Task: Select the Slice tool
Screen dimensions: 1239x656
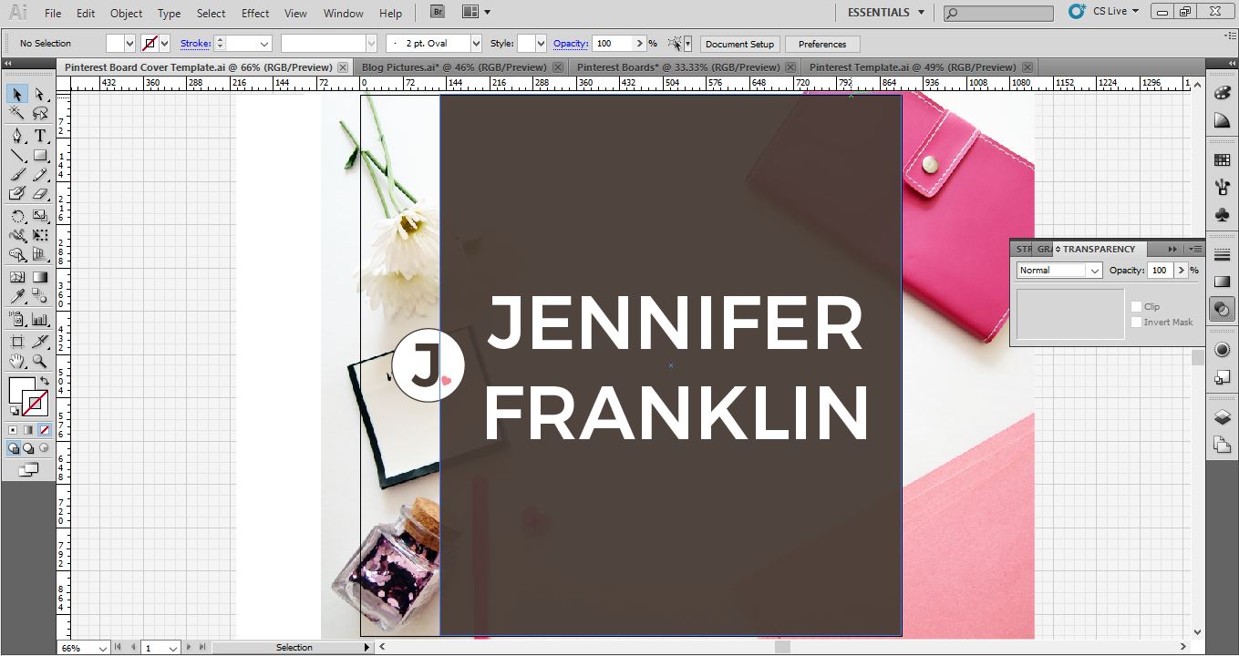Action: [x=40, y=342]
